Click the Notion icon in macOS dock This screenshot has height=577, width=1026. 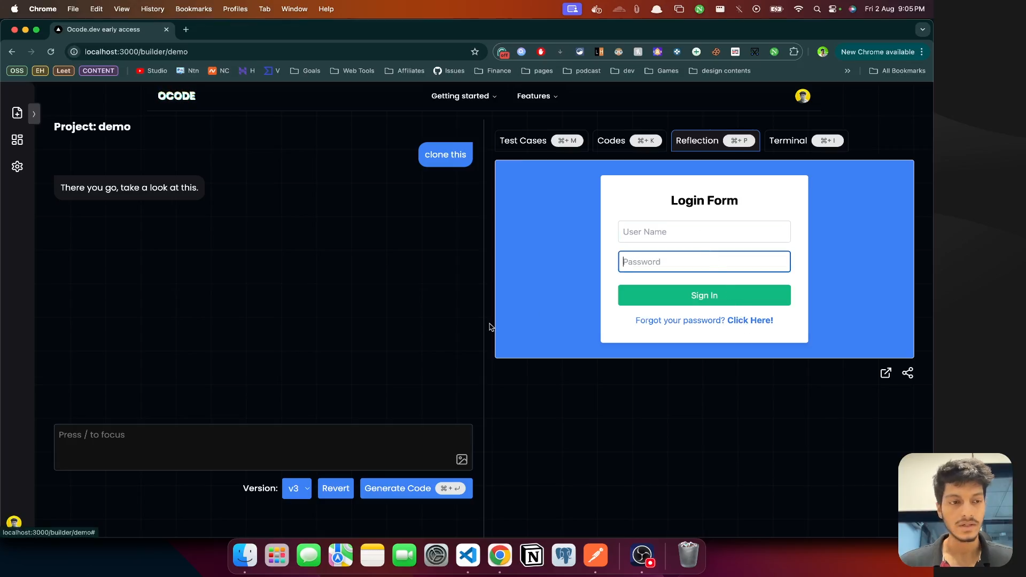[531, 556]
